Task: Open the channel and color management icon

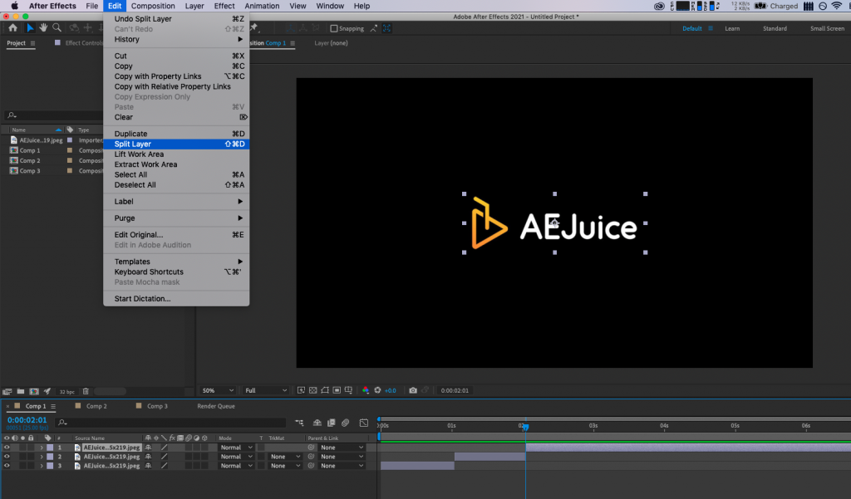Action: [x=366, y=390]
